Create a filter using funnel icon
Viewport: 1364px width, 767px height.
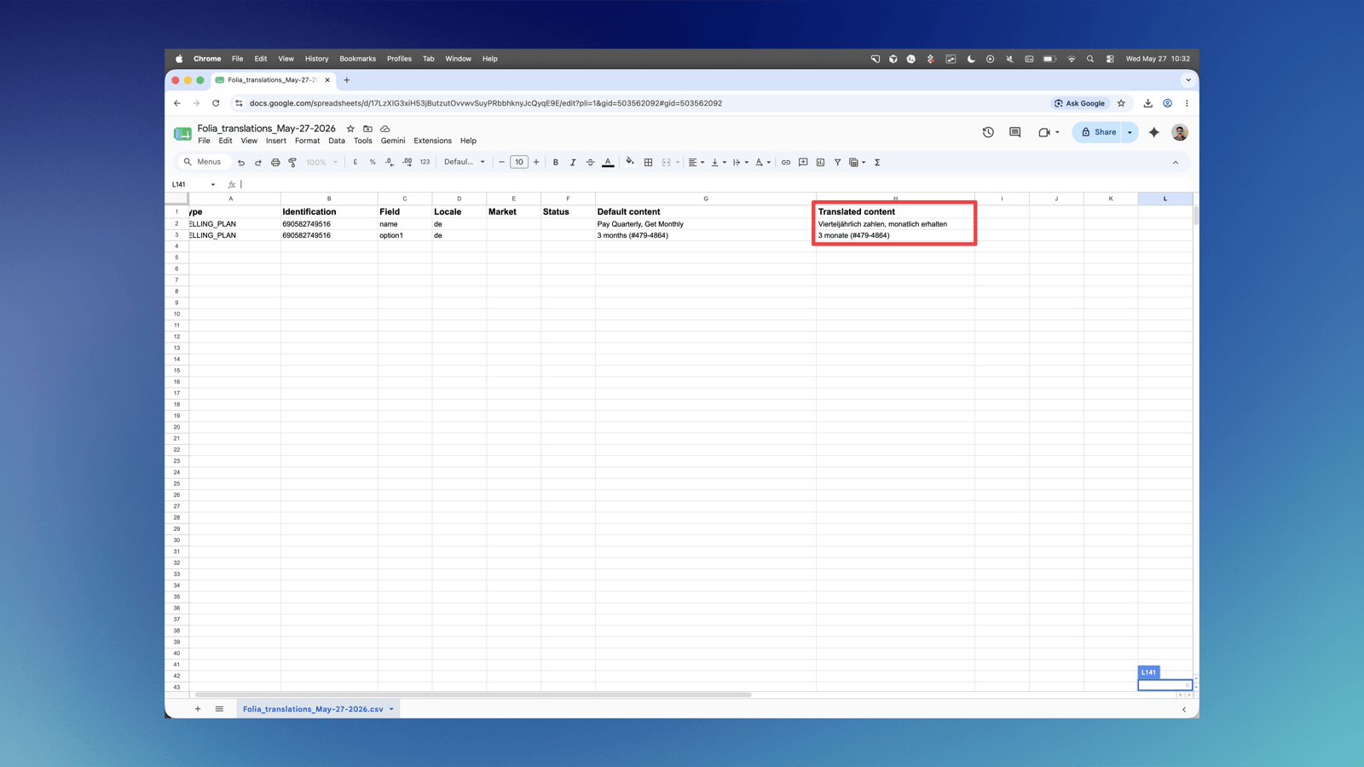837,162
